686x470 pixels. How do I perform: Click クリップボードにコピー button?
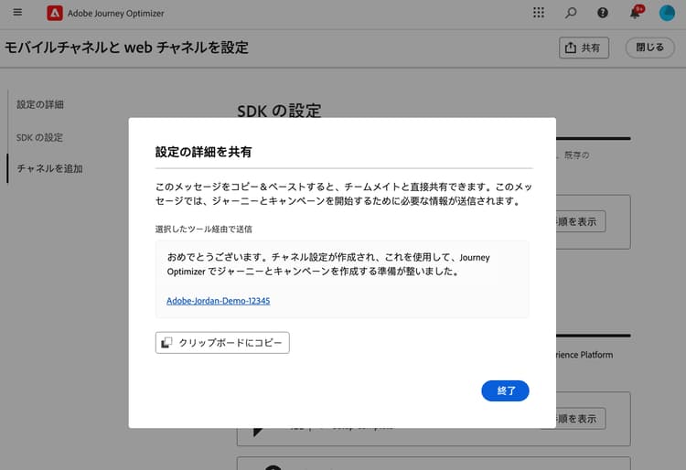pos(222,343)
